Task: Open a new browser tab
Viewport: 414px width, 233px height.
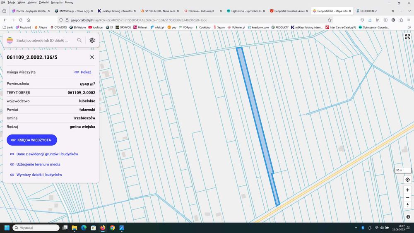Action: 401,11
